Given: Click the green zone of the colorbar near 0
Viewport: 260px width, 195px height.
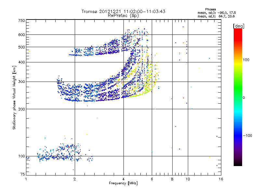Looking at the screenshot, I should 238,97.
